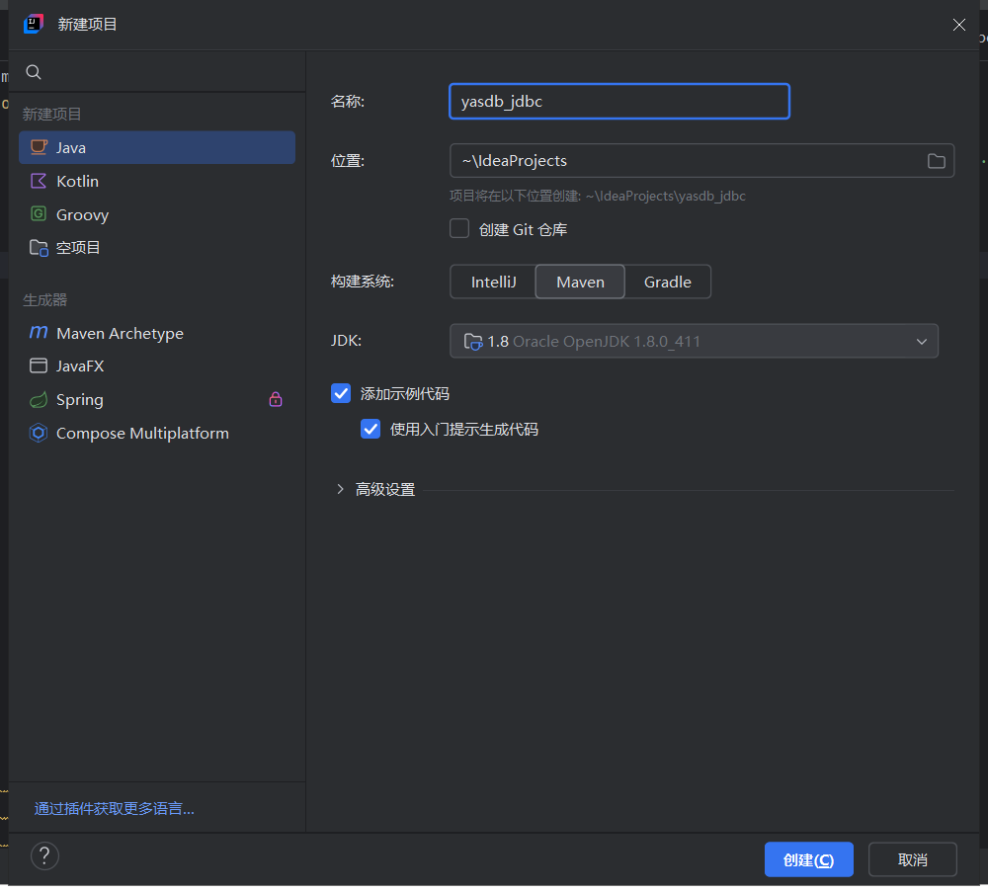
Task: Click the Maven Archetype generator icon
Action: coord(39,333)
